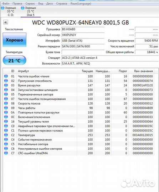Click the transfer mode field SATA/300 | SATA/600
159x192 pixels.
pyautogui.click(x=83, y=47)
